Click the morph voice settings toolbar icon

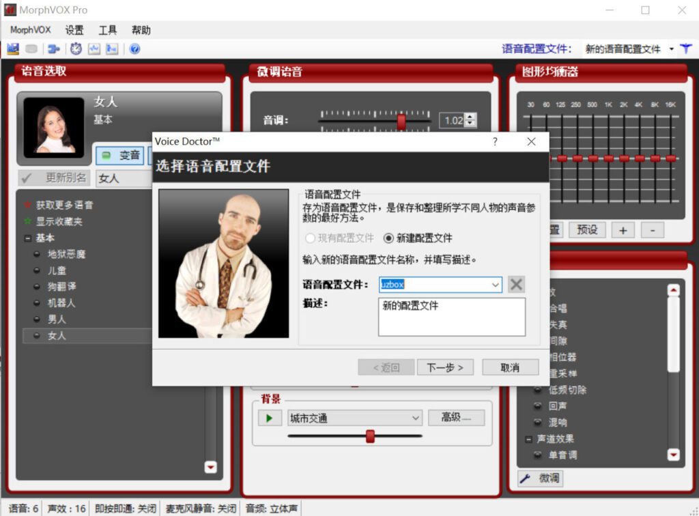click(x=112, y=48)
